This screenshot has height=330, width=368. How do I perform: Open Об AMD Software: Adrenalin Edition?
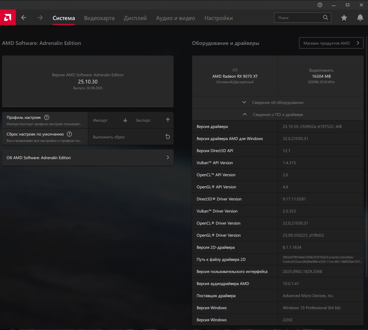point(88,158)
